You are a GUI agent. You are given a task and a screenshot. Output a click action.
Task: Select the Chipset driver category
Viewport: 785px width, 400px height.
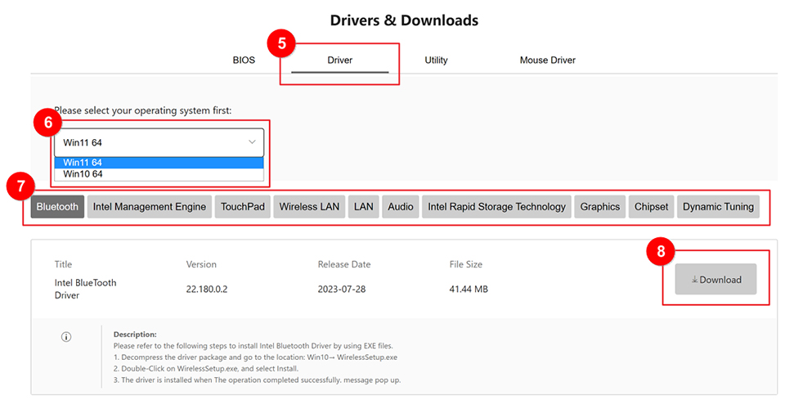tap(652, 207)
